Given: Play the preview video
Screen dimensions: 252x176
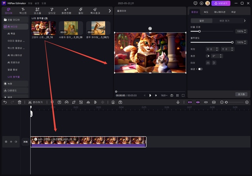Looking at the screenshot, I should point(150,95).
